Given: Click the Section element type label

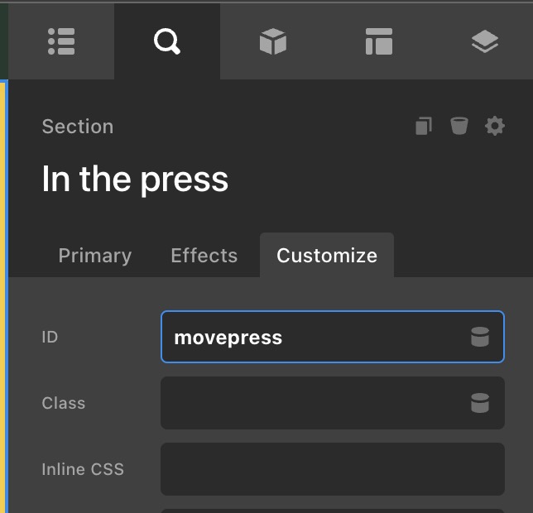Looking at the screenshot, I should click(x=78, y=127).
